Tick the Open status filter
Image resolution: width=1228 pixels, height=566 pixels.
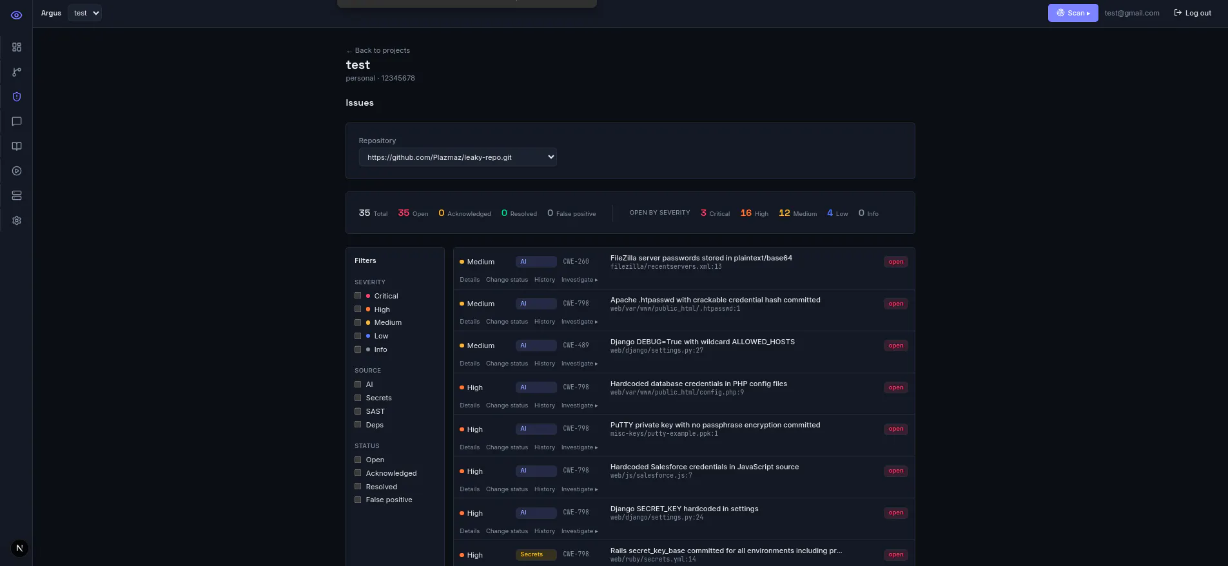coord(358,460)
